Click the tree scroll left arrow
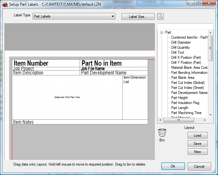 point(160,120)
